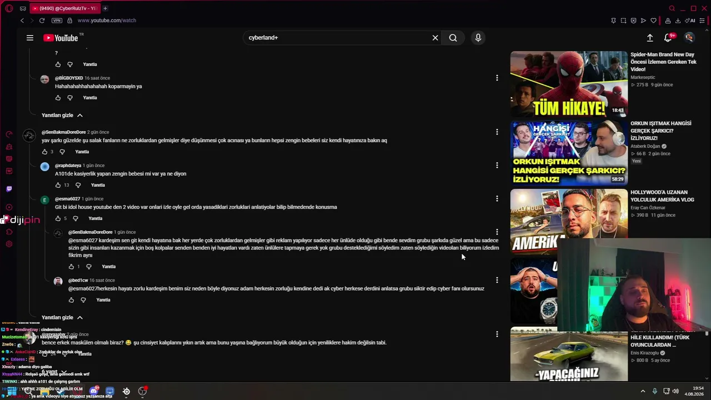This screenshot has width=711, height=400.
Task: Dislike the @BIGBOYSXD comment
Action: [70, 98]
